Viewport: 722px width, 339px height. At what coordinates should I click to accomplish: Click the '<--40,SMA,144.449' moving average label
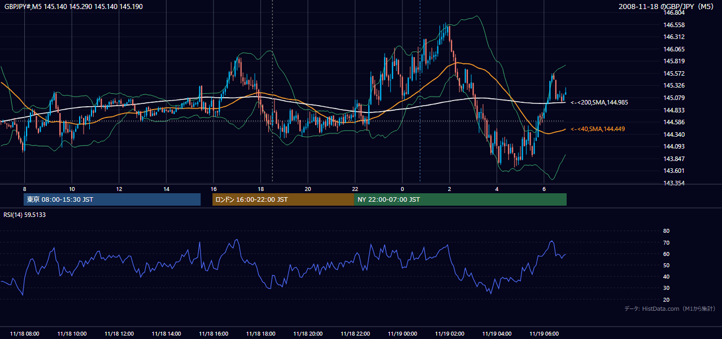coord(598,129)
